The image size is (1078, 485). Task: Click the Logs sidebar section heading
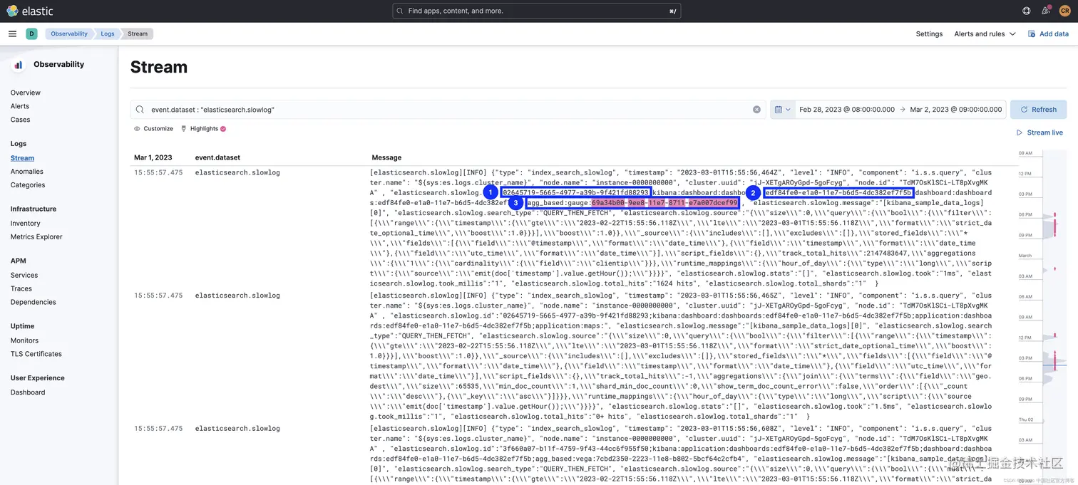click(x=19, y=144)
